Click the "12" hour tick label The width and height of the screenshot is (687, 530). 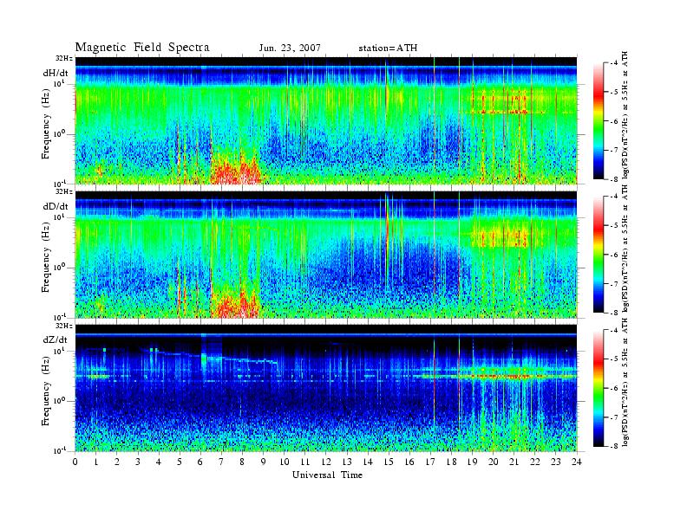326,462
